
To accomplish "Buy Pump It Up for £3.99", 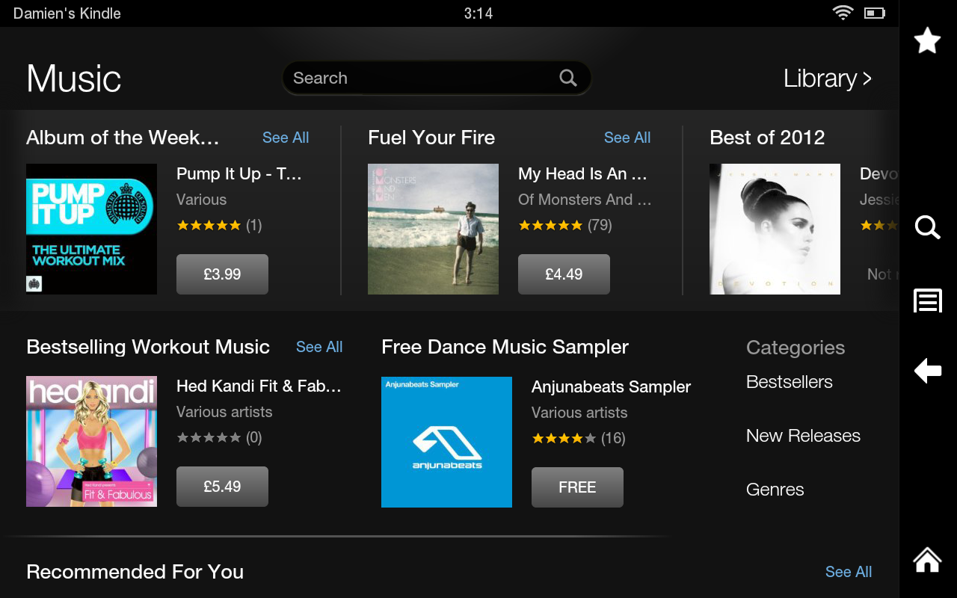I will (222, 274).
